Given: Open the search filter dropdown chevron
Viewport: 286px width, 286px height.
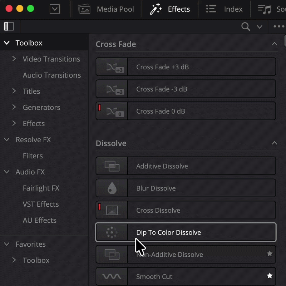Looking at the screenshot, I should pyautogui.click(x=260, y=27).
